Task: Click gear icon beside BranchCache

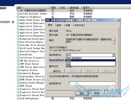Action: point(18,54)
